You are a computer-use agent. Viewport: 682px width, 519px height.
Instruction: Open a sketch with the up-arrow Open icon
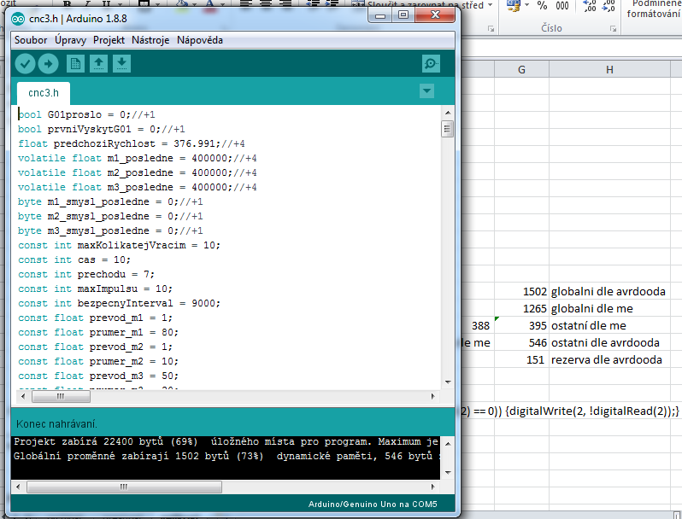[99, 64]
